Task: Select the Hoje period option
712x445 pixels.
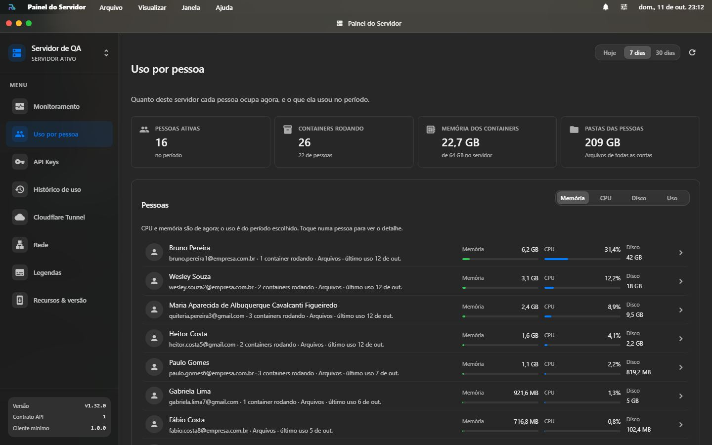Action: 610,53
